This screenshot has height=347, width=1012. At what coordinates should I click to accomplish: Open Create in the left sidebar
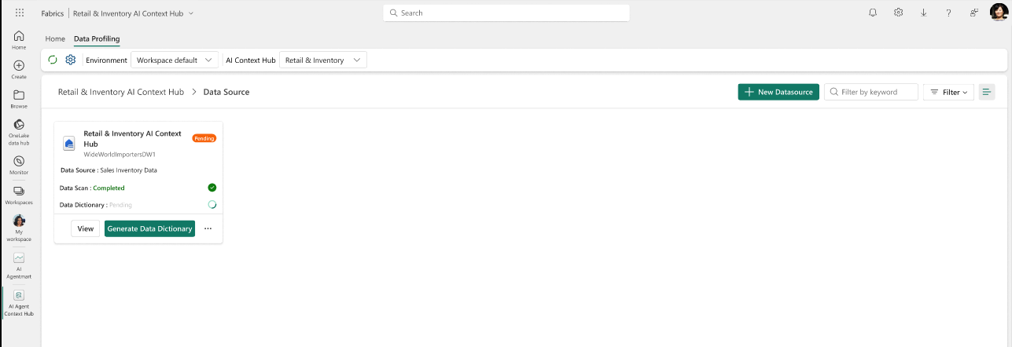19,69
